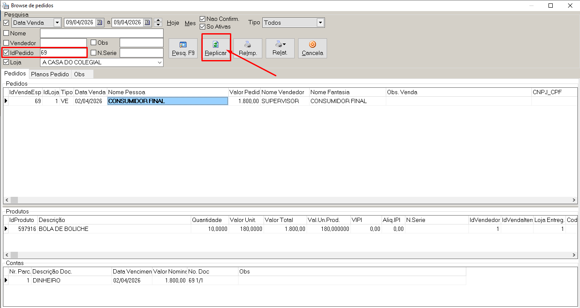
Task: Click the Cancela button
Action: tap(312, 48)
